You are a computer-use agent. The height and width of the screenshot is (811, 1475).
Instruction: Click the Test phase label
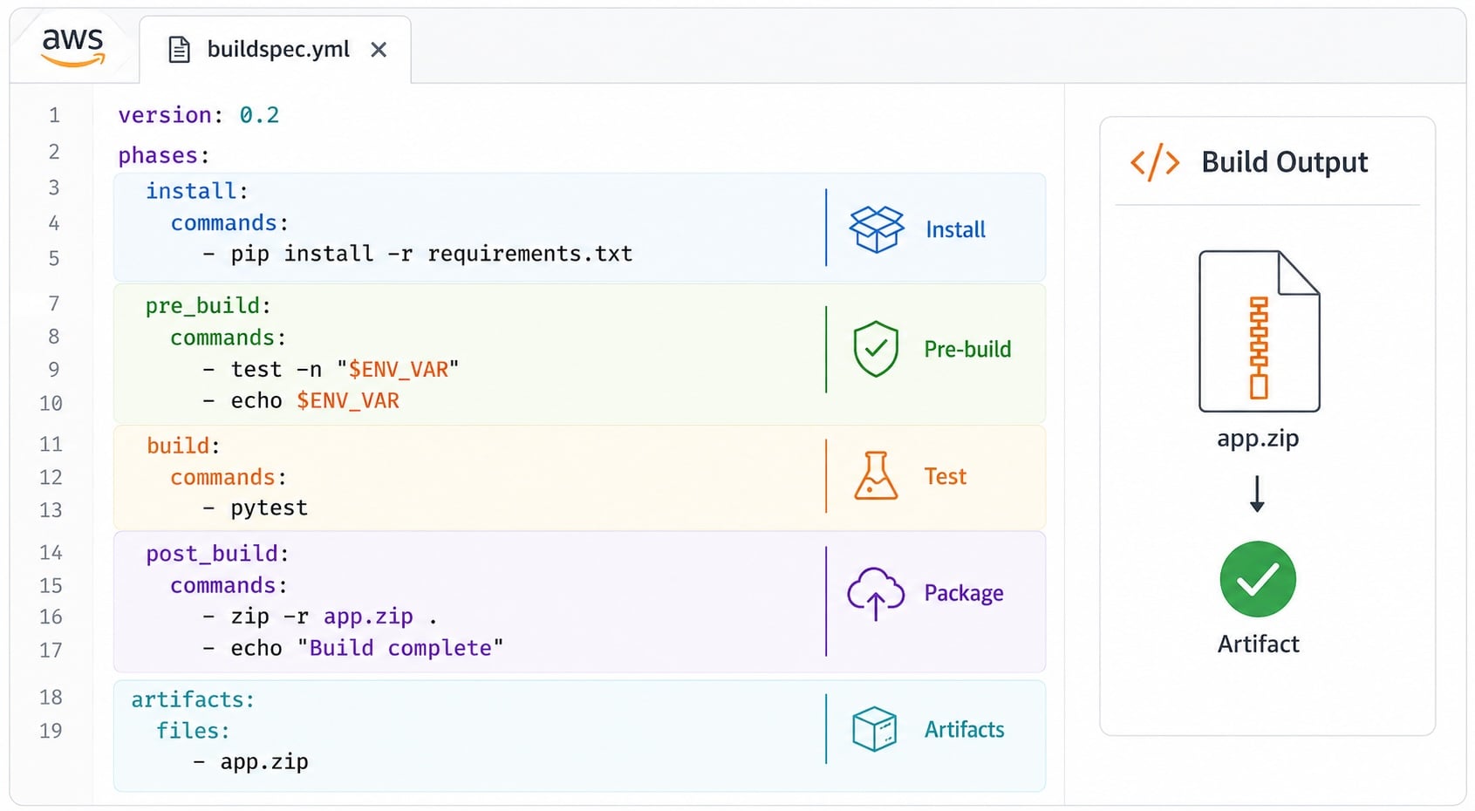pyautogui.click(x=946, y=476)
